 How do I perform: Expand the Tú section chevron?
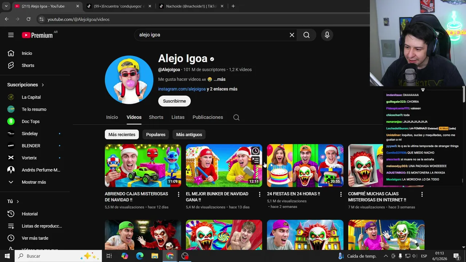click(17, 202)
